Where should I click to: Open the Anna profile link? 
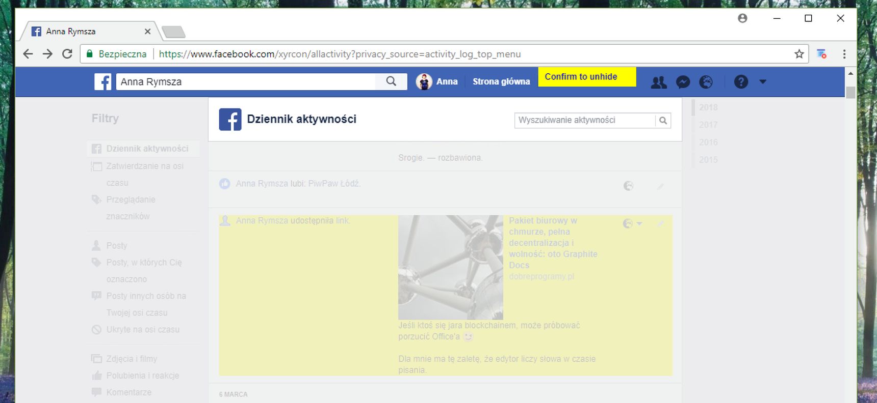pyautogui.click(x=447, y=81)
